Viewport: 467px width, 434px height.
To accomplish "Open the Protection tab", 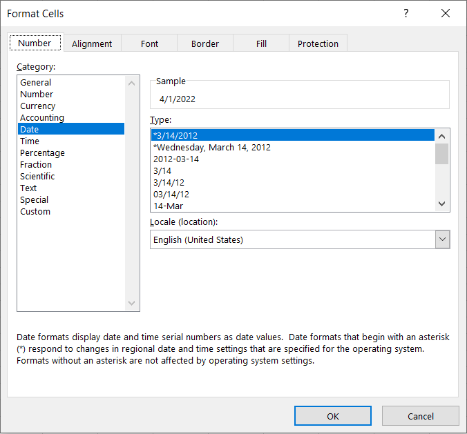I will pos(318,43).
